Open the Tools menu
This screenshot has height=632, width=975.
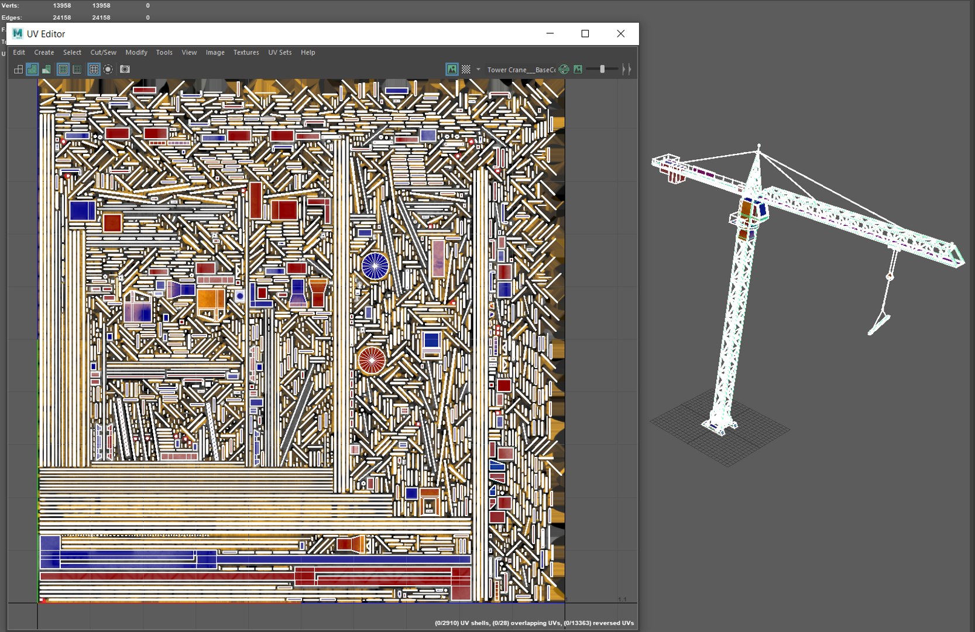[164, 53]
